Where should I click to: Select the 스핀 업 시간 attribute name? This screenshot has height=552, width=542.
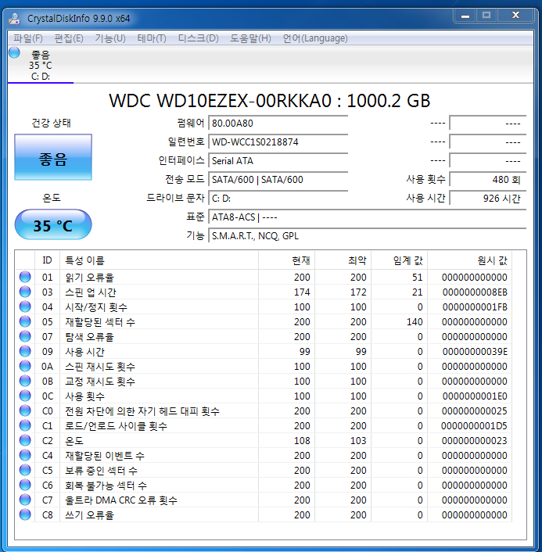pos(91,292)
